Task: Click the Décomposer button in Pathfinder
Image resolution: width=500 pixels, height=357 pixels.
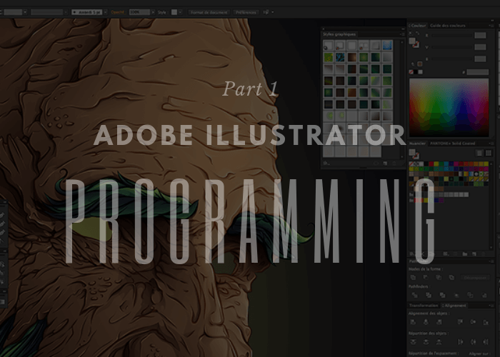Action: tap(475, 277)
